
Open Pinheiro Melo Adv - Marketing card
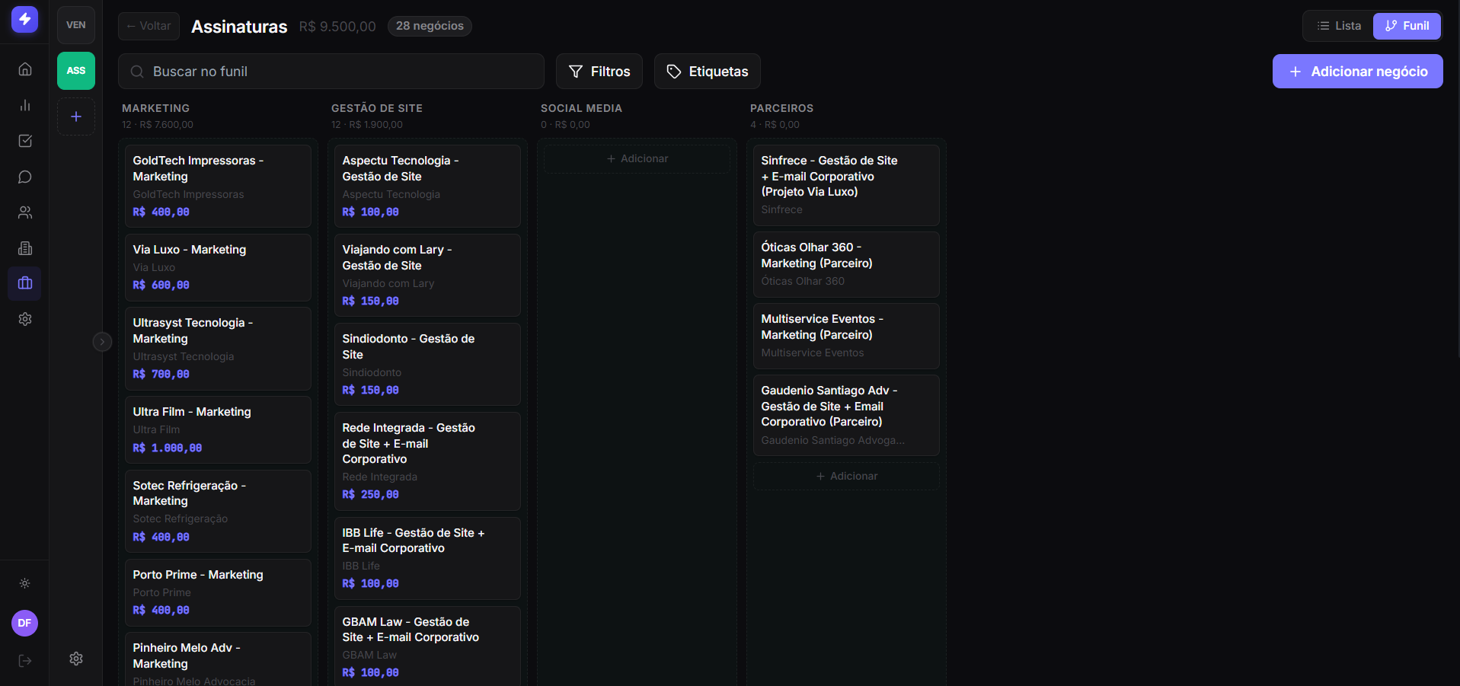coord(218,659)
